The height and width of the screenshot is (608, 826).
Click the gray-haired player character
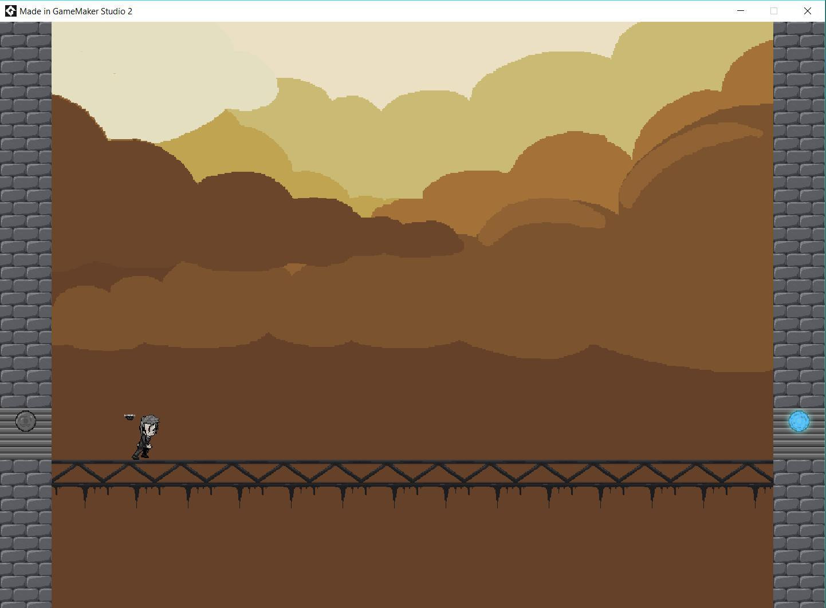pos(146,437)
